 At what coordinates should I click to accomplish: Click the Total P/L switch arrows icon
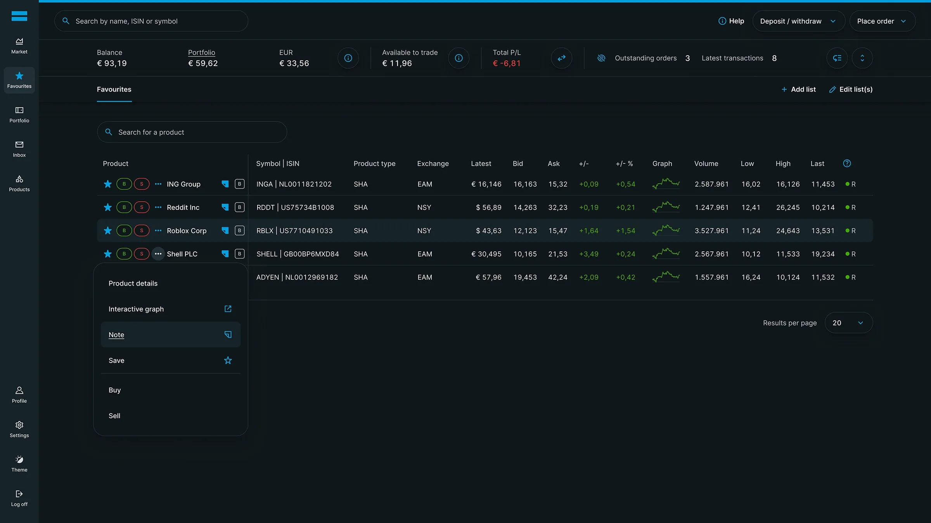(561, 58)
